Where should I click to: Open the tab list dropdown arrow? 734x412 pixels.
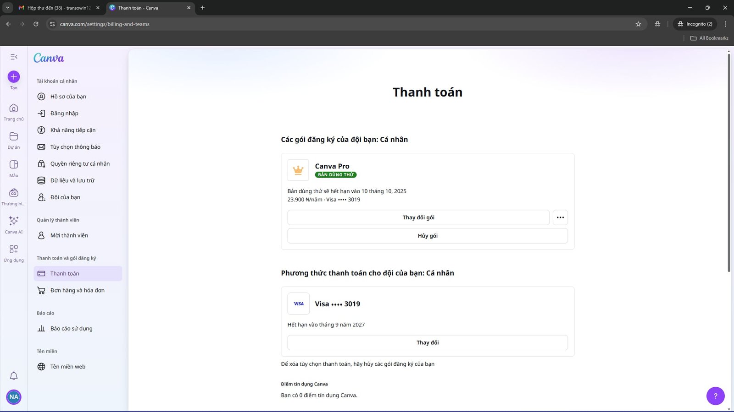pyautogui.click(x=7, y=8)
